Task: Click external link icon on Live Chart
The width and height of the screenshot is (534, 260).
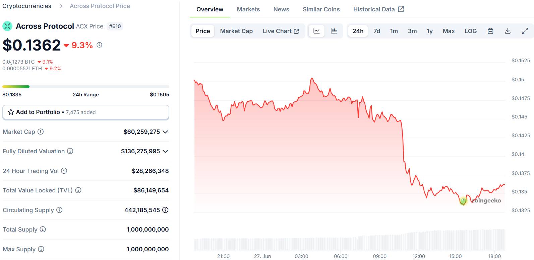Action: click(296, 31)
